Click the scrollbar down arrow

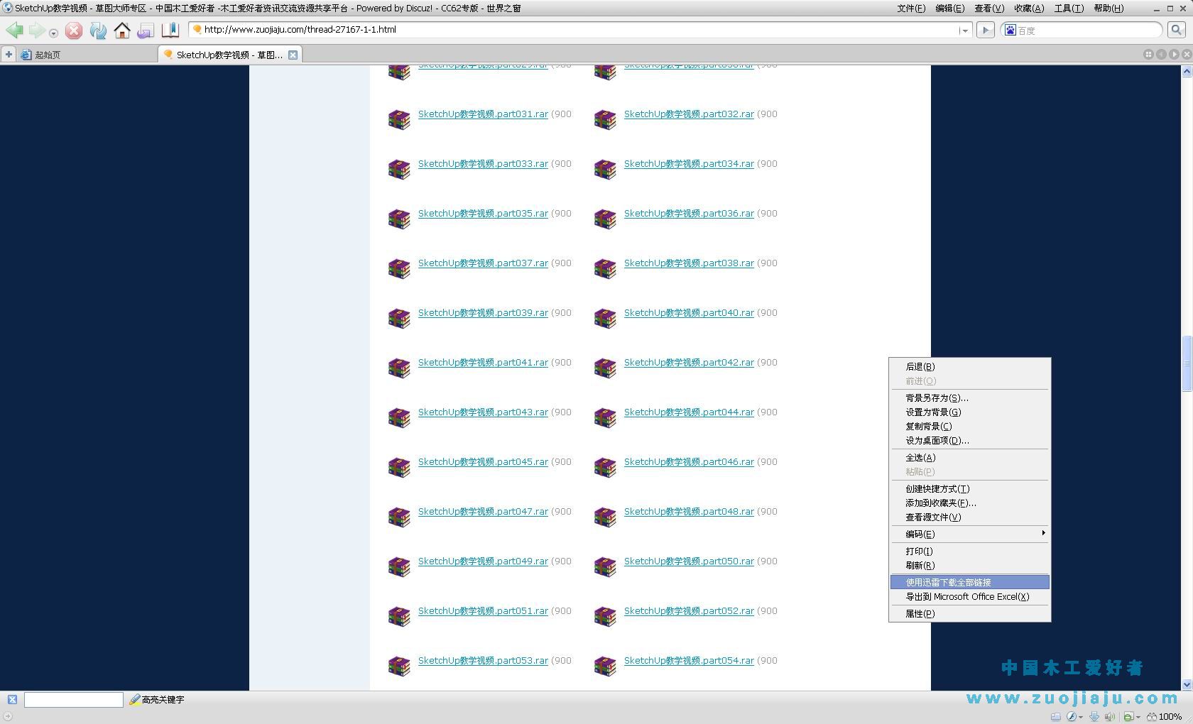pos(1187,685)
